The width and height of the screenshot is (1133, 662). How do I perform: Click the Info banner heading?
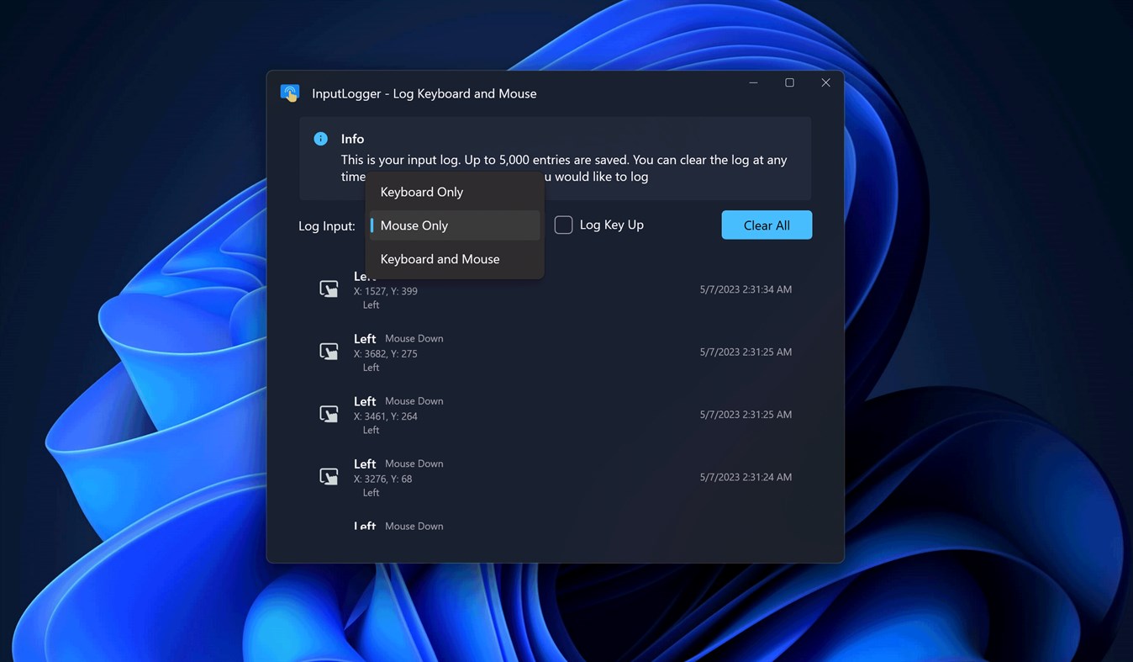point(352,139)
